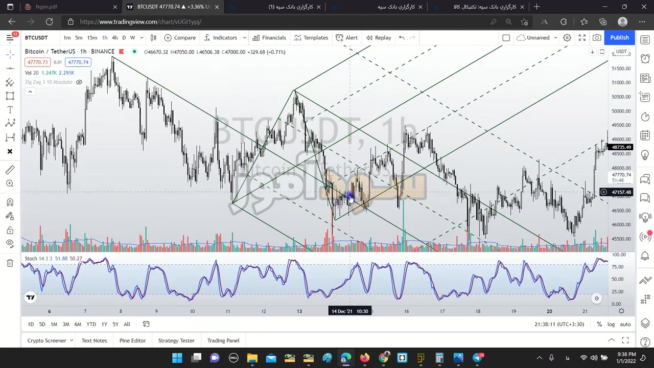654x368 pixels.
Task: Maximize the bottom panel
Action: (625, 340)
